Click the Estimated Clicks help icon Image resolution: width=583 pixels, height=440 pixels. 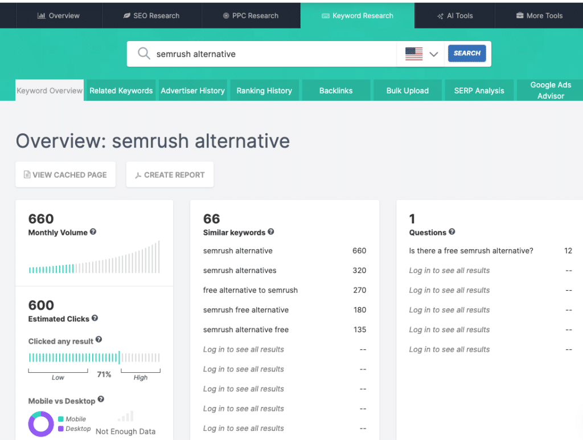pyautogui.click(x=95, y=319)
